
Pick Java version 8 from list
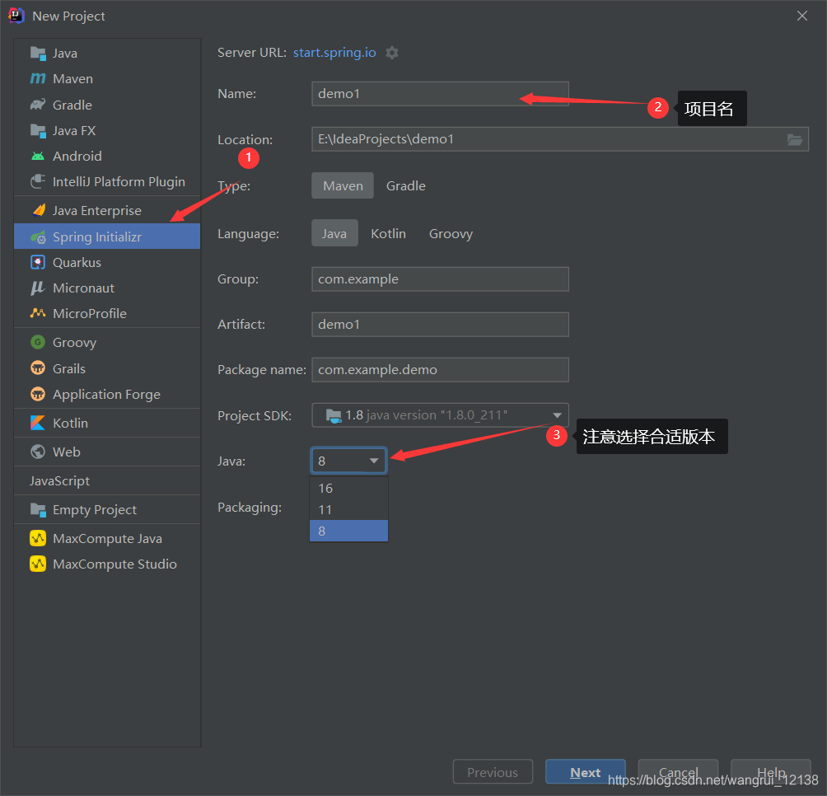pos(348,531)
